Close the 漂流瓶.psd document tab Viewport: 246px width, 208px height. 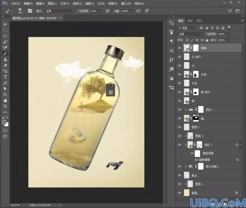coord(60,18)
